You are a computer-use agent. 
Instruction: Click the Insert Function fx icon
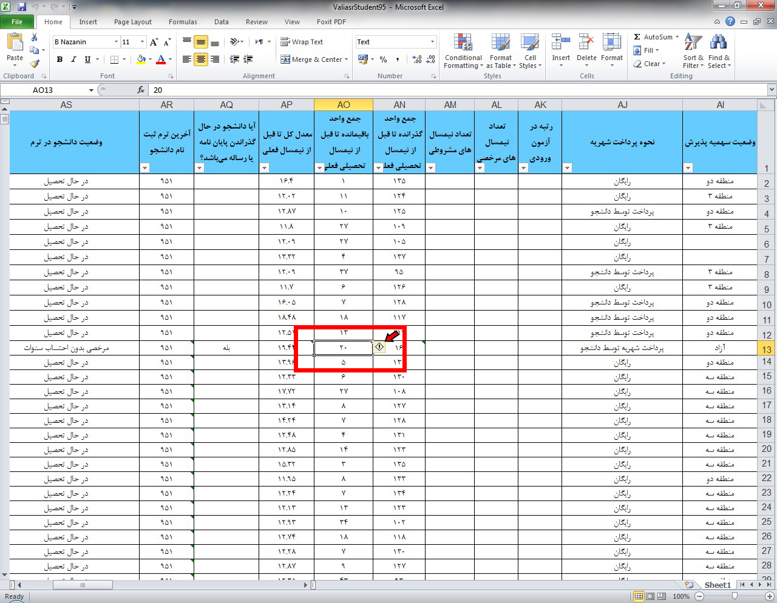(141, 90)
